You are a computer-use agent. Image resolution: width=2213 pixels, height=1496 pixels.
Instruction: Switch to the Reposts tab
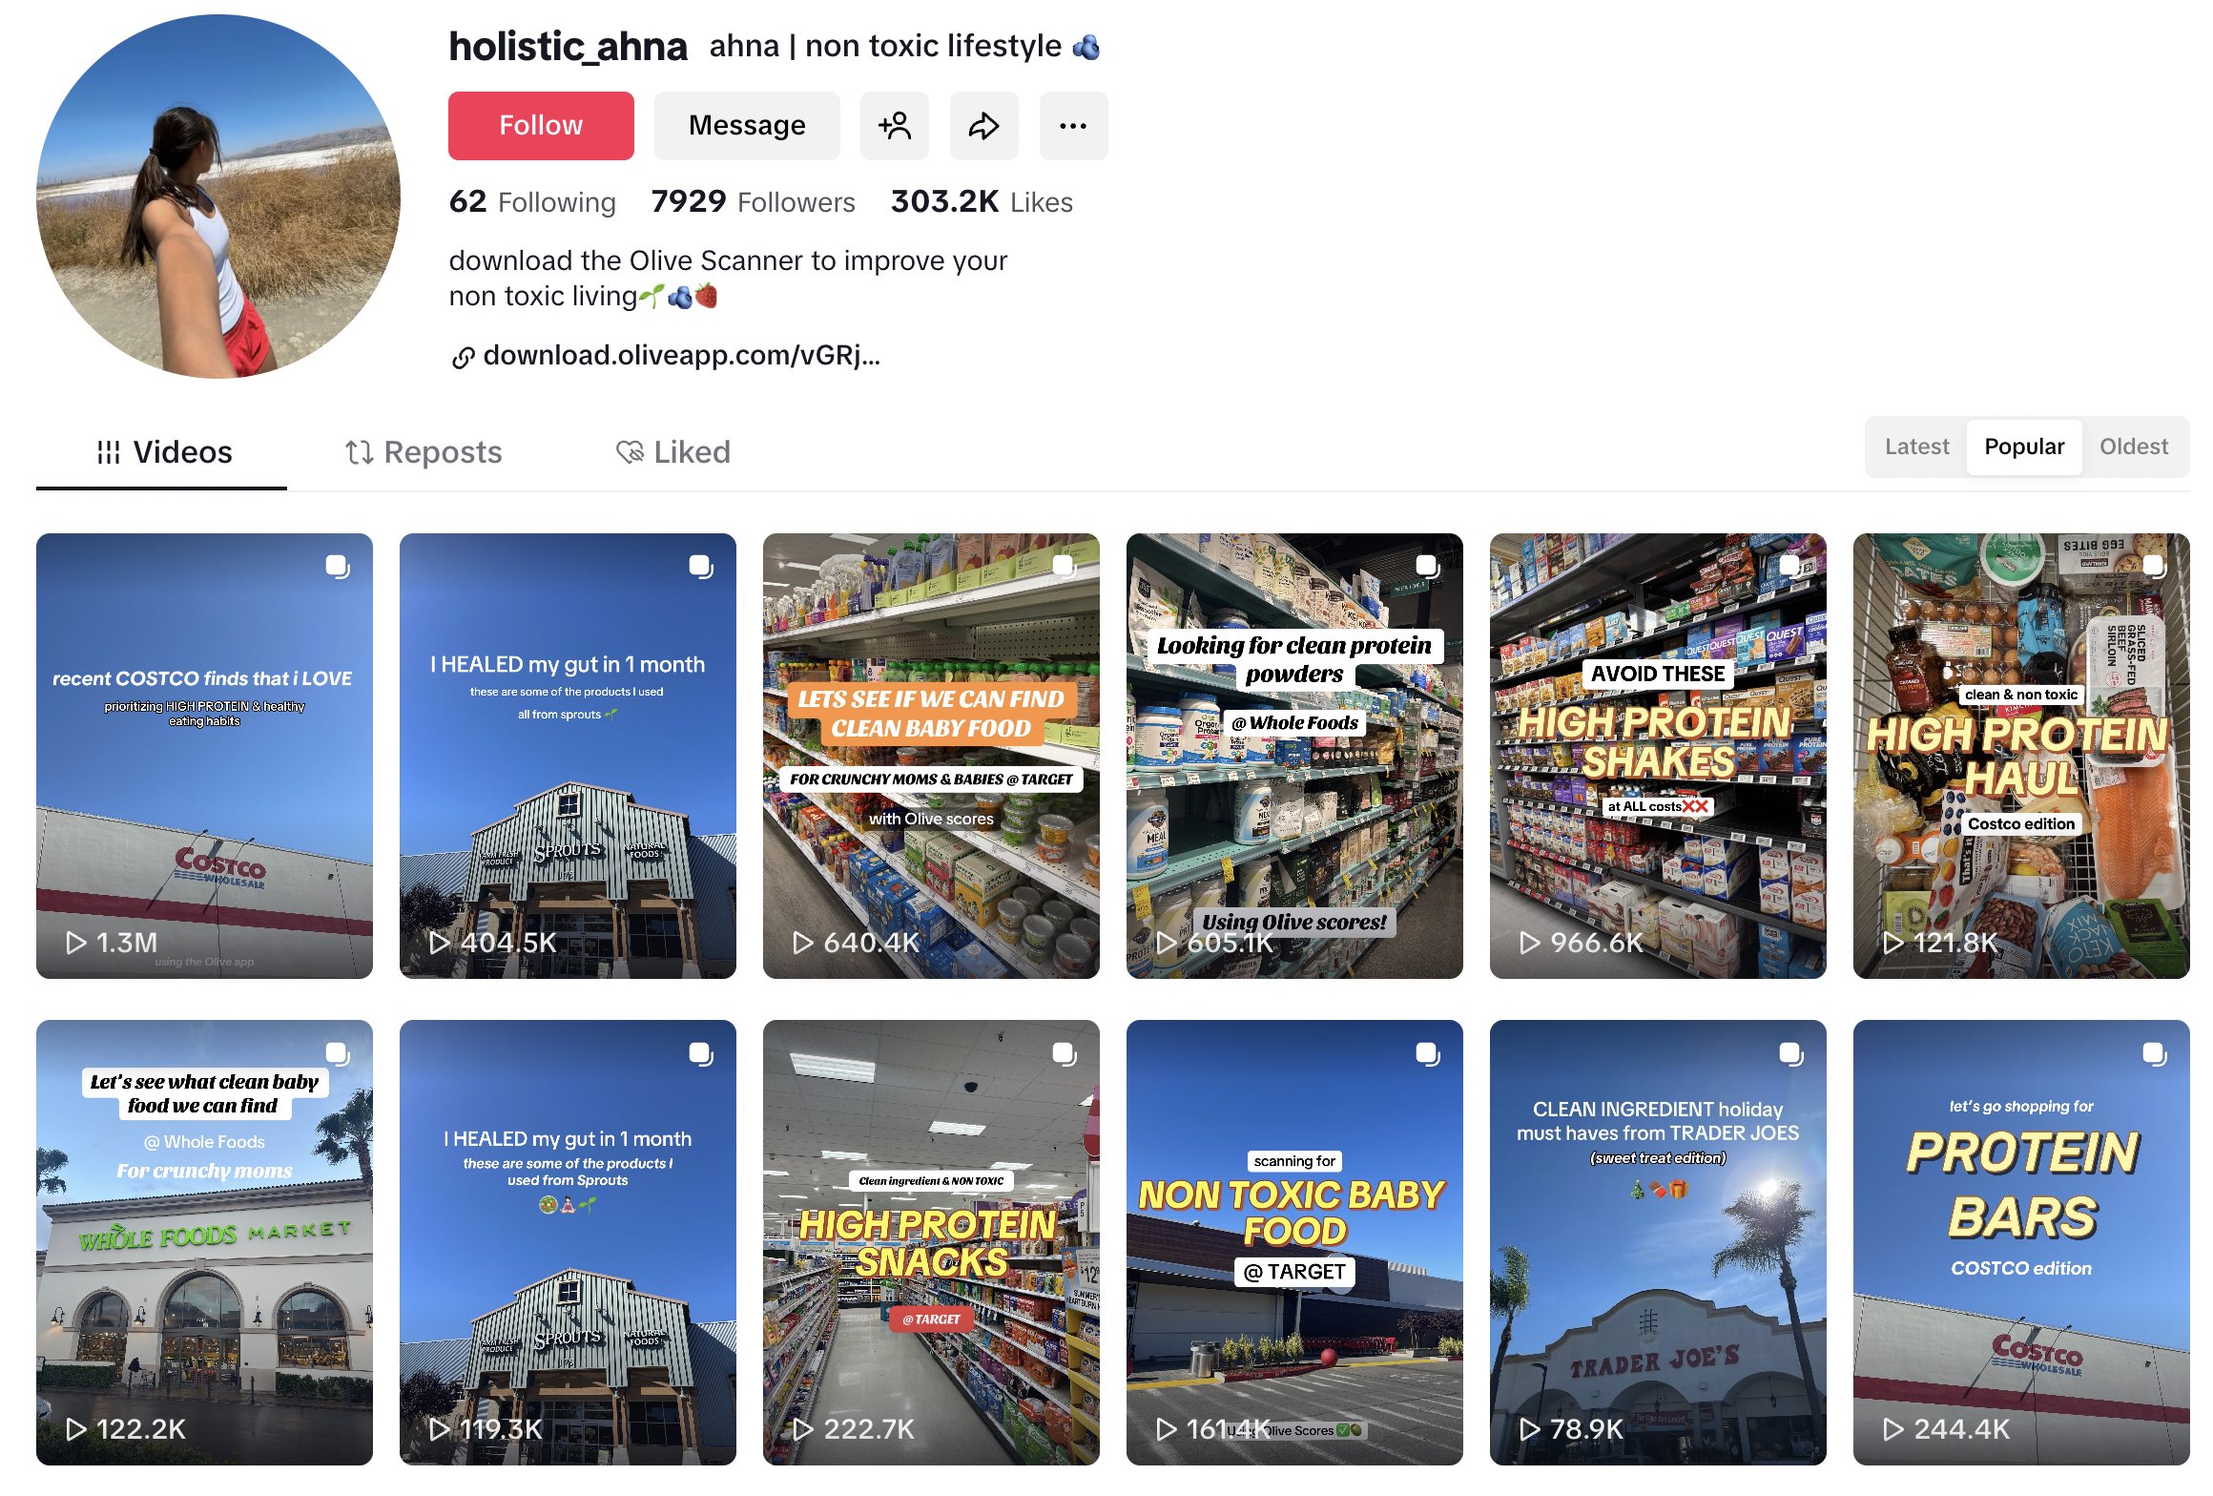(424, 452)
